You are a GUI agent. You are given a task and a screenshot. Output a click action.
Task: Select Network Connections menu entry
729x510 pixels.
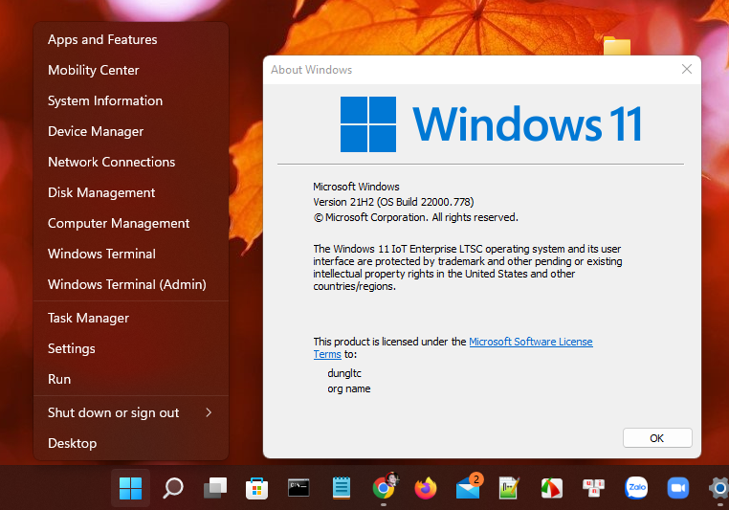pos(131,163)
